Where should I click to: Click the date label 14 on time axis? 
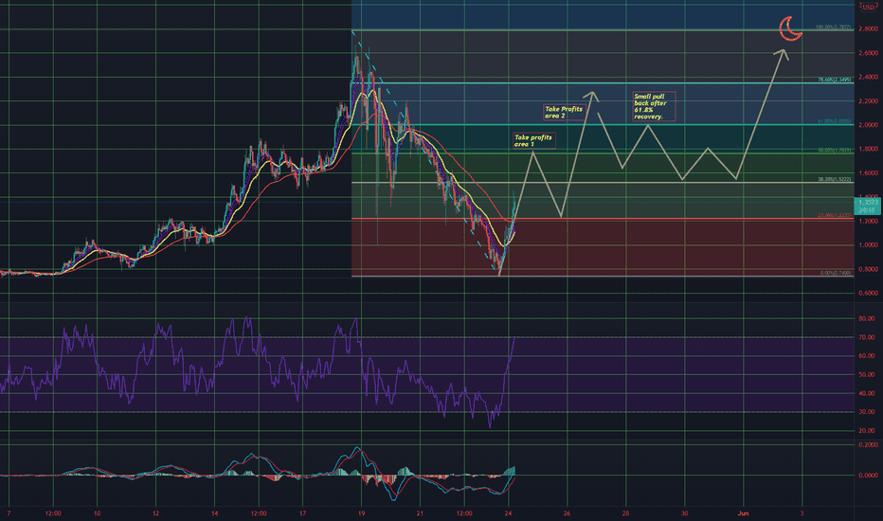pyautogui.click(x=214, y=513)
